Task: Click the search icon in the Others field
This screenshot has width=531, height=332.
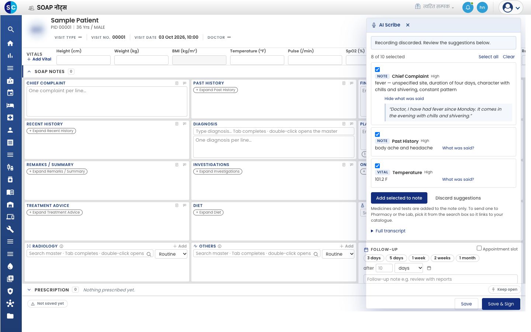Action: click(316, 254)
